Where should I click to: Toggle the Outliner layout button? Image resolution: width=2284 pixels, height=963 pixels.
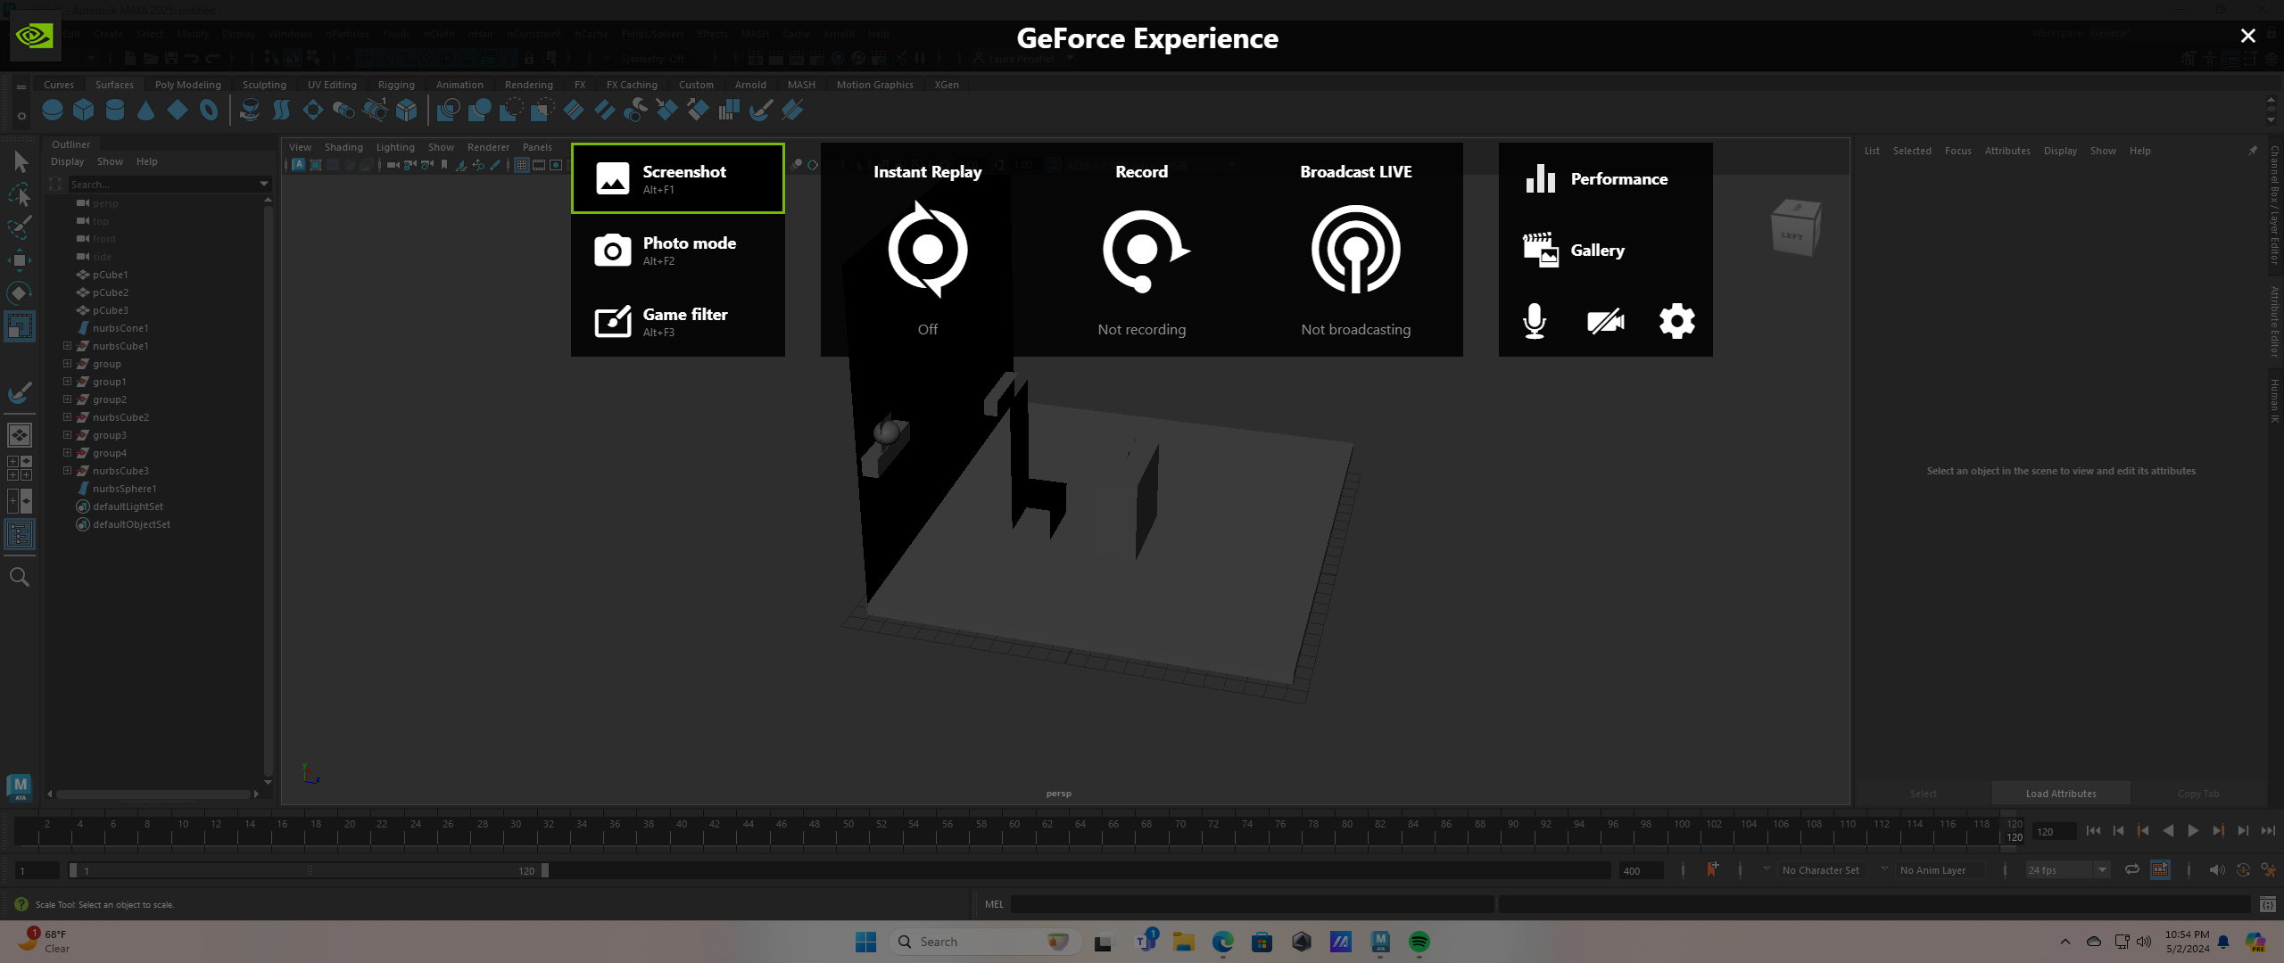[20, 535]
